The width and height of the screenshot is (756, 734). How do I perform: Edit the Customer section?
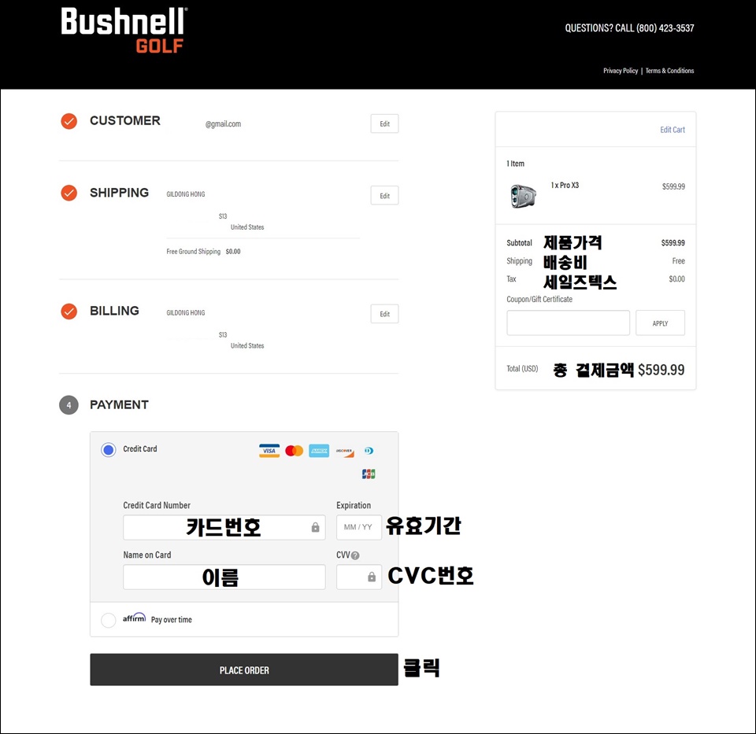pyautogui.click(x=385, y=124)
